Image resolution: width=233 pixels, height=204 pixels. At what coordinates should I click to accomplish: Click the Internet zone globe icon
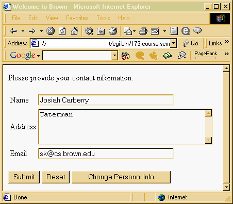click(x=161, y=197)
